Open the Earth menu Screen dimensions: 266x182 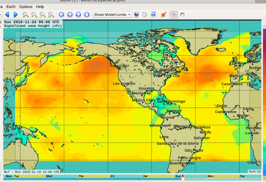pyautogui.click(x=11, y=7)
